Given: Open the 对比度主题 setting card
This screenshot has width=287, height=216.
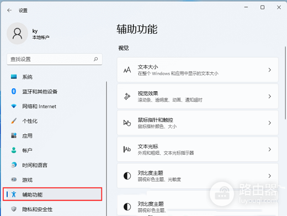Looking at the screenshot, I should [x=198, y=176].
